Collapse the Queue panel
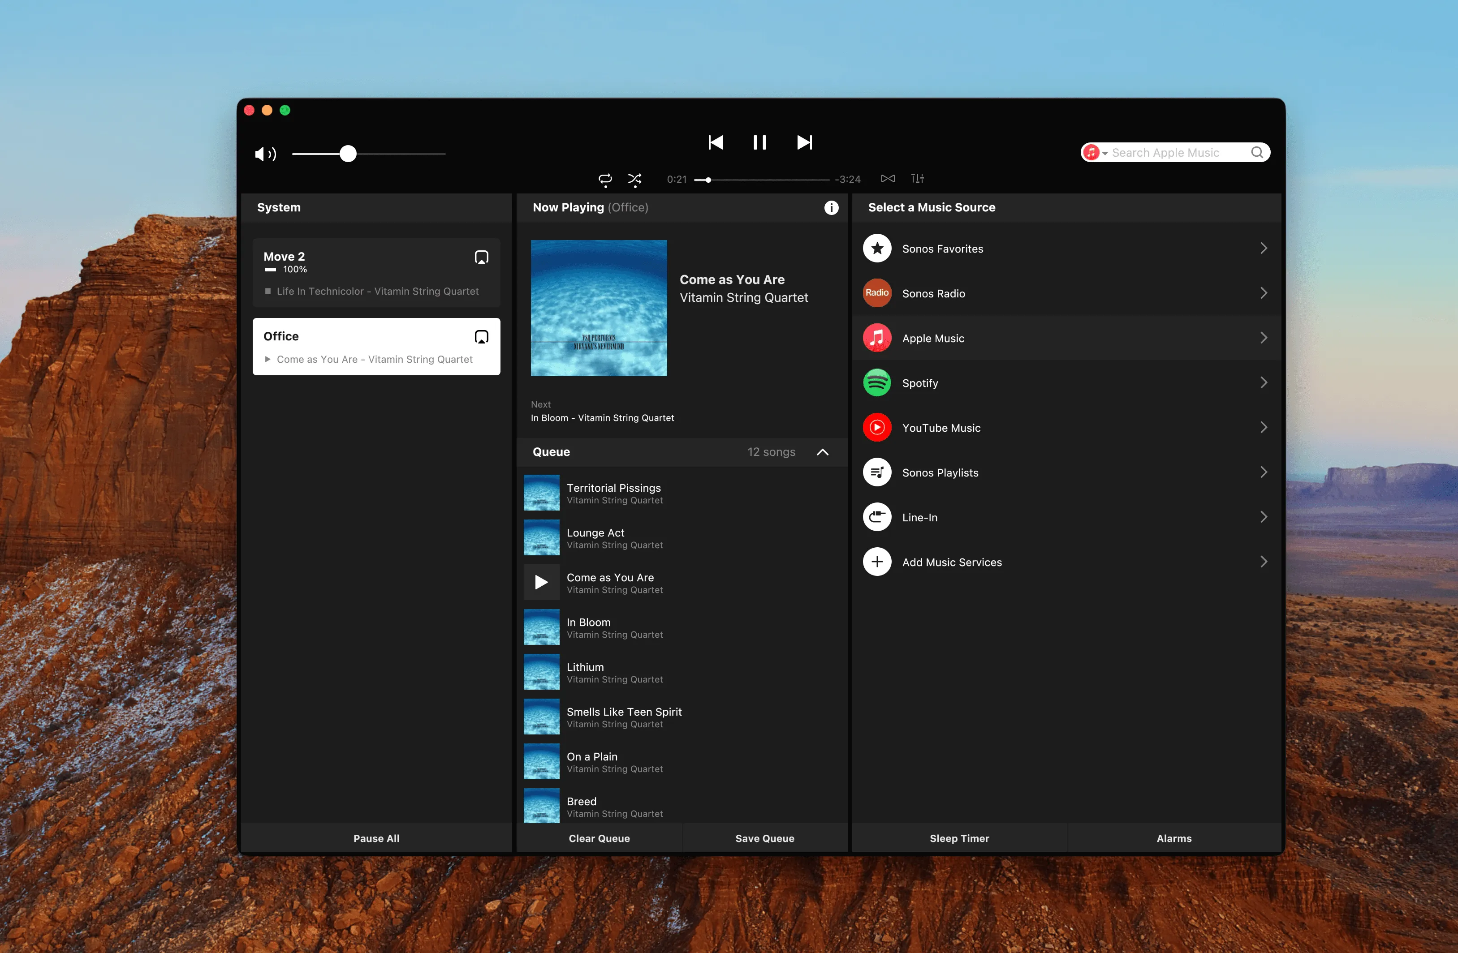This screenshot has width=1458, height=953. click(823, 452)
